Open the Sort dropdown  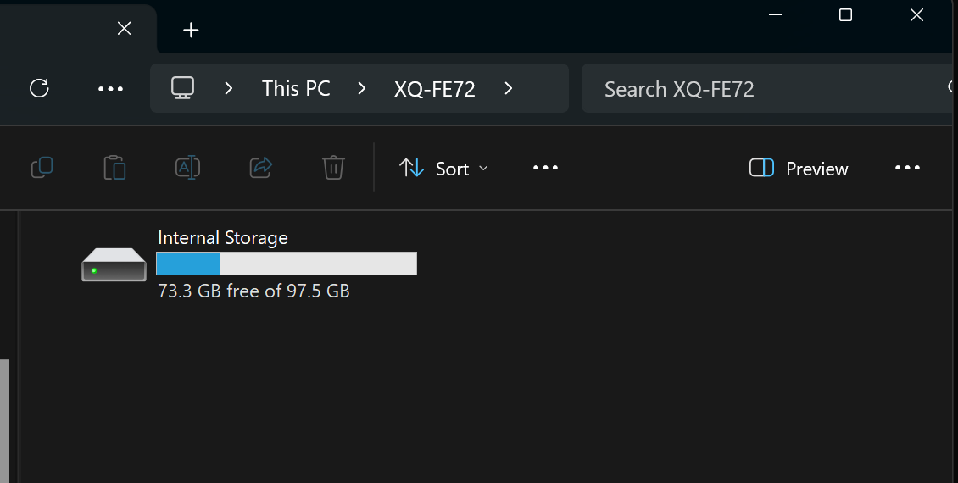443,168
